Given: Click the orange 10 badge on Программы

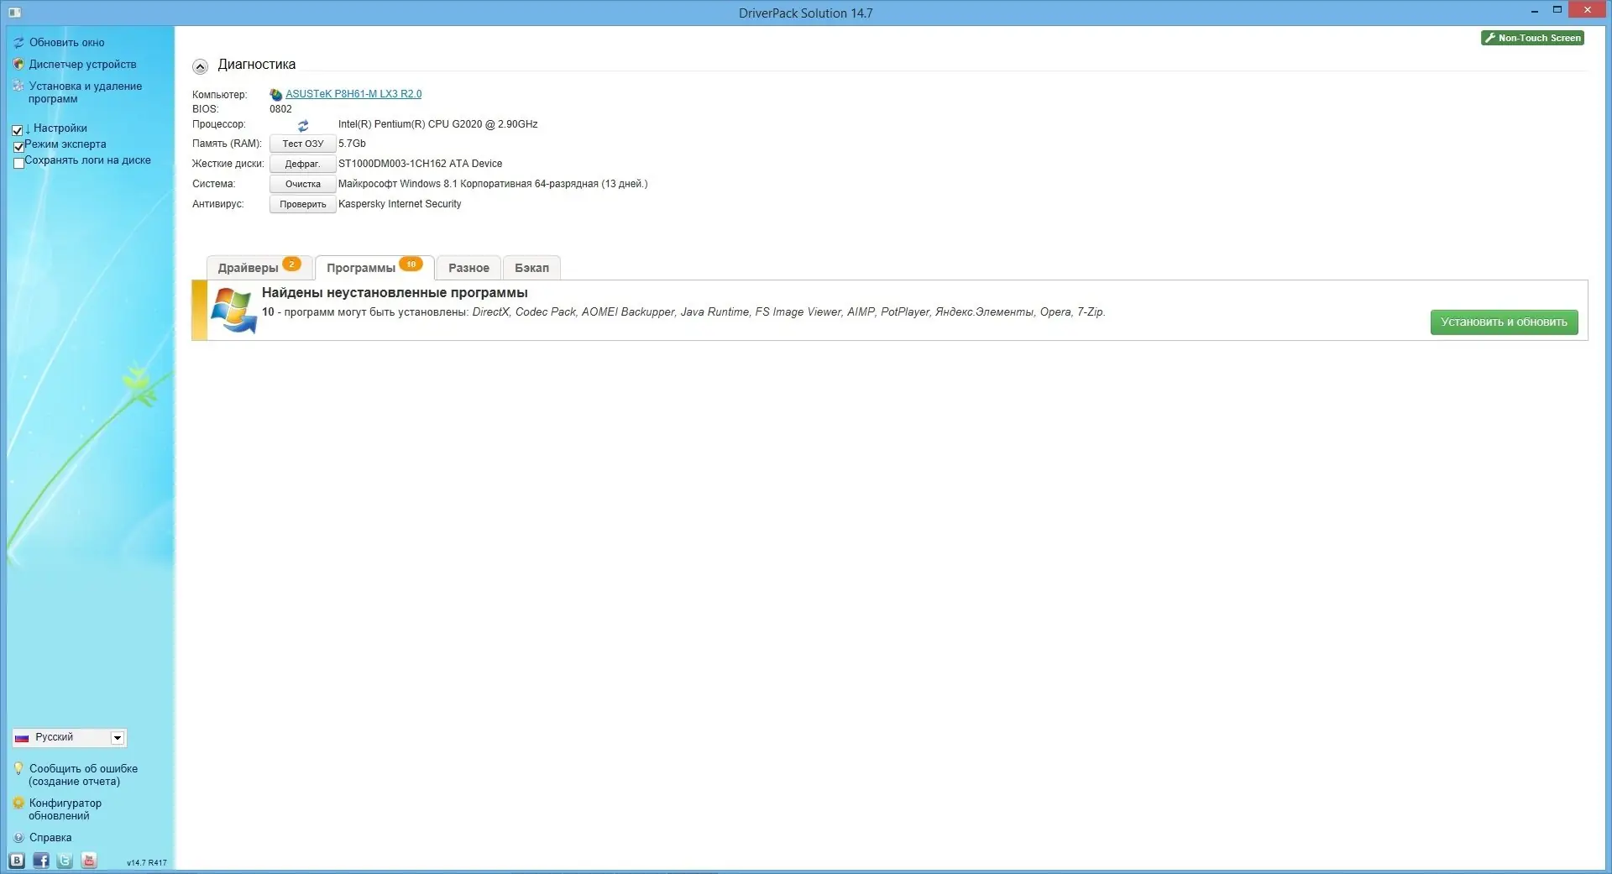Looking at the screenshot, I should pyautogui.click(x=411, y=264).
